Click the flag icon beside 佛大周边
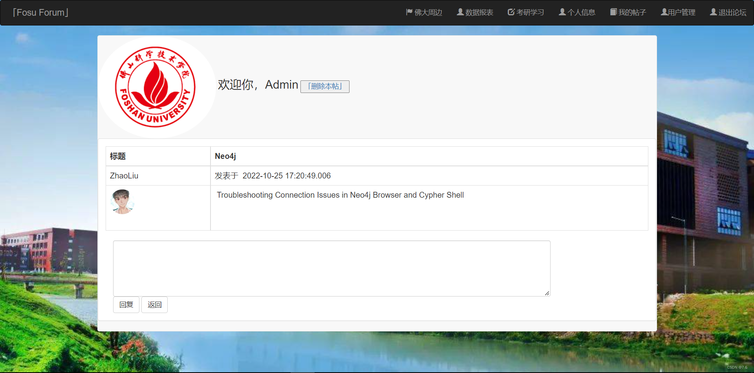The image size is (754, 373). pyautogui.click(x=409, y=12)
